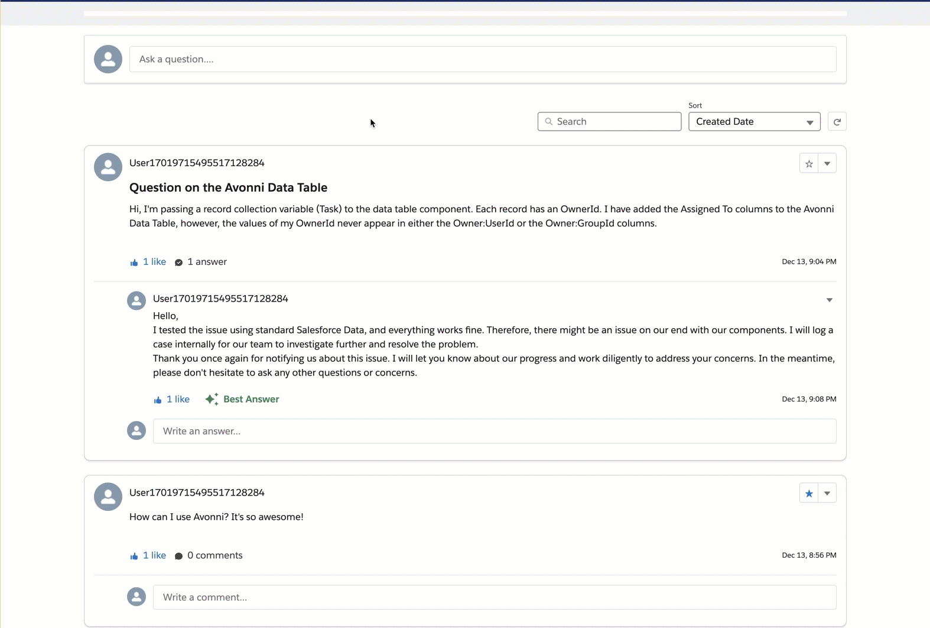The height and width of the screenshot is (628, 930).
Task: Click the refresh feed icon
Action: (837, 122)
